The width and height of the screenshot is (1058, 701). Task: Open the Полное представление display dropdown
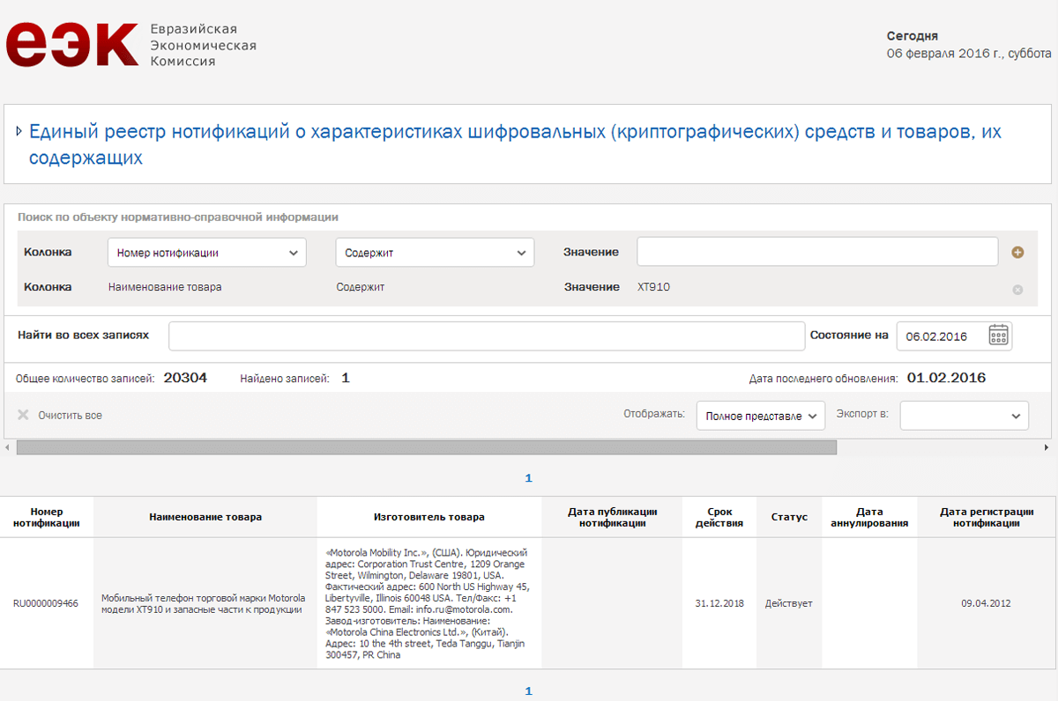761,416
